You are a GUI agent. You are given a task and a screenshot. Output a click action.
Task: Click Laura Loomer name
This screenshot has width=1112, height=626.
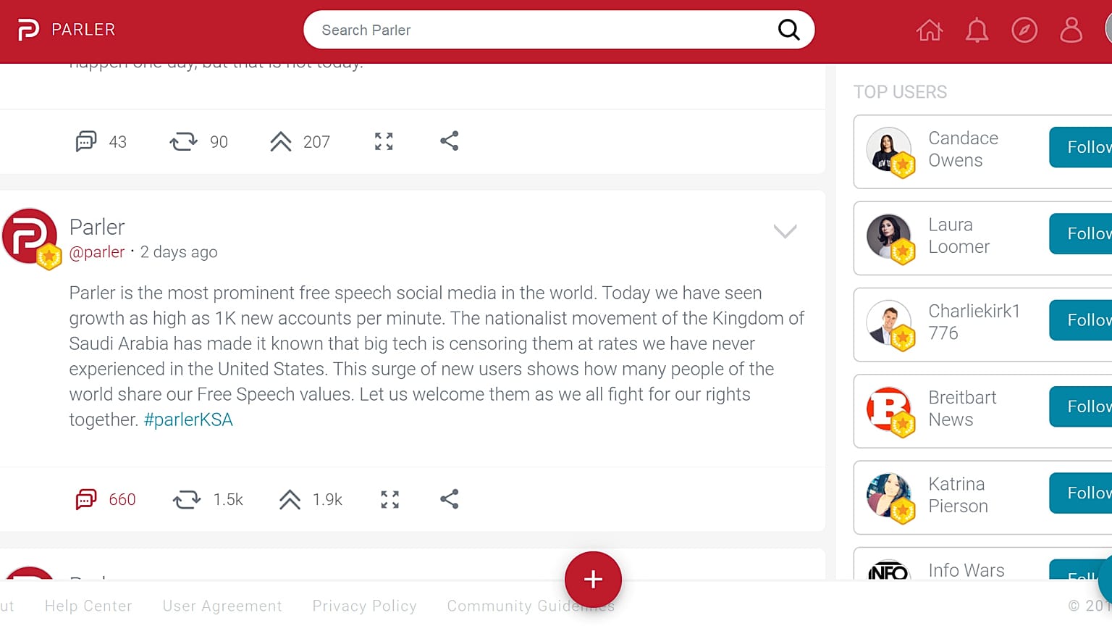959,235
